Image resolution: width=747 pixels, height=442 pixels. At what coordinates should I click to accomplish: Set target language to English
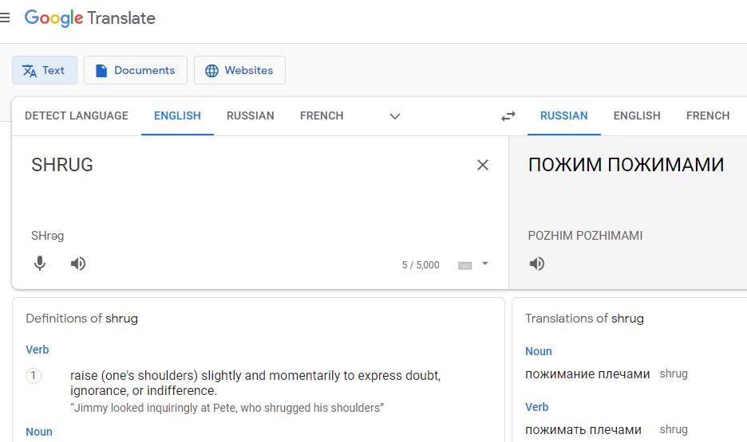click(x=637, y=116)
